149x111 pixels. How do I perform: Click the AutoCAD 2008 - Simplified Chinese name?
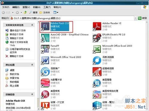pos(69,35)
